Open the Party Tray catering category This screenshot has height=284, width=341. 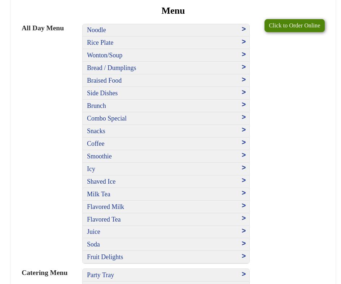coord(101,275)
